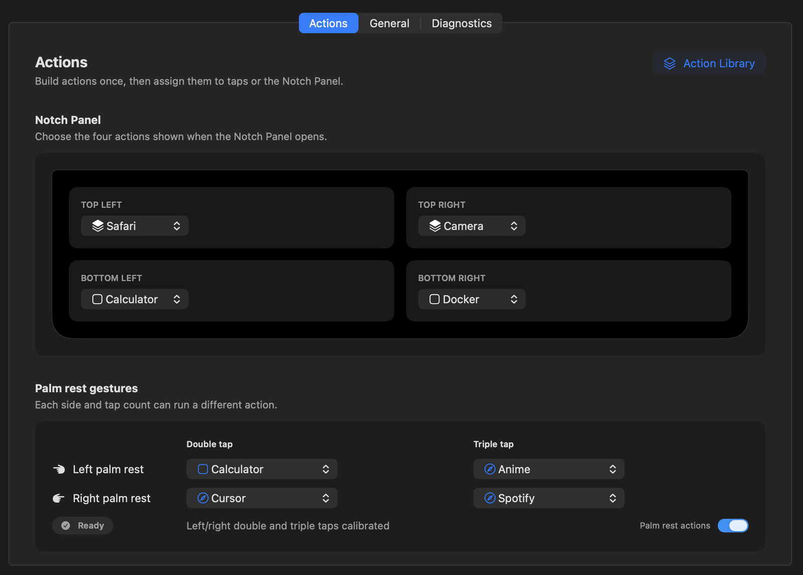This screenshot has width=803, height=575.
Task: Open the Spotify triple tap dropdown
Action: click(549, 498)
